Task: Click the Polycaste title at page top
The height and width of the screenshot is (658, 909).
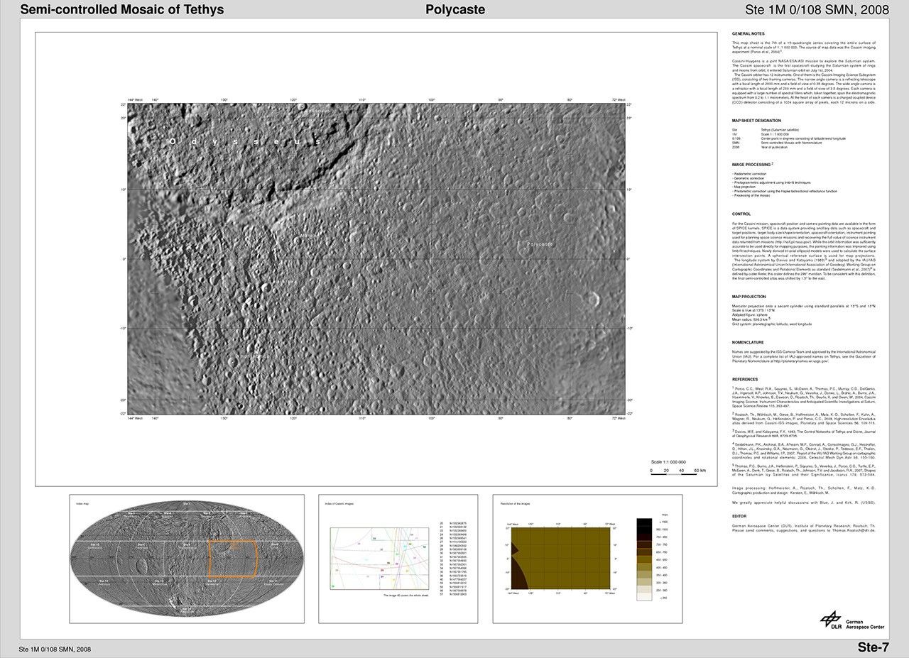Action: pyautogui.click(x=455, y=9)
